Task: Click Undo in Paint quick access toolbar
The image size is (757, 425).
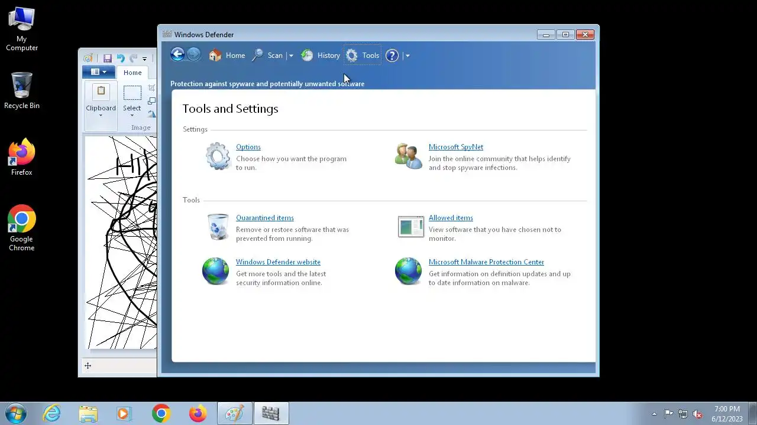Action: 121,58
